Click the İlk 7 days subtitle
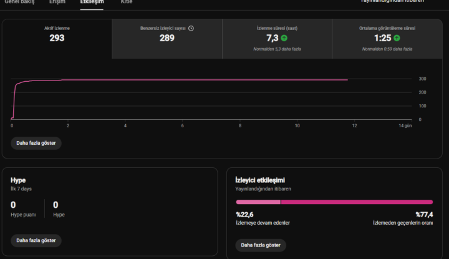 click(21, 189)
